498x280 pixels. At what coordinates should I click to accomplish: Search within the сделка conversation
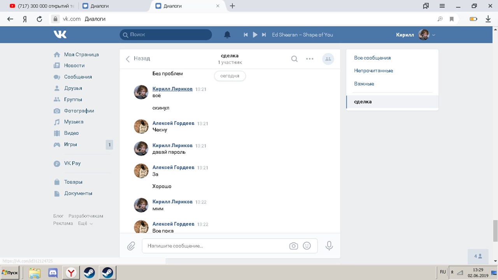pyautogui.click(x=295, y=59)
